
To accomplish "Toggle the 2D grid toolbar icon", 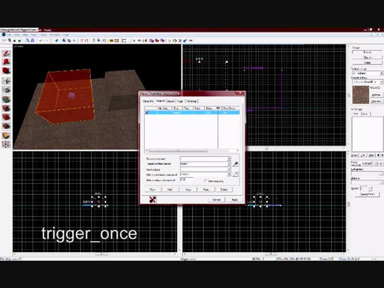I will tap(4, 40).
